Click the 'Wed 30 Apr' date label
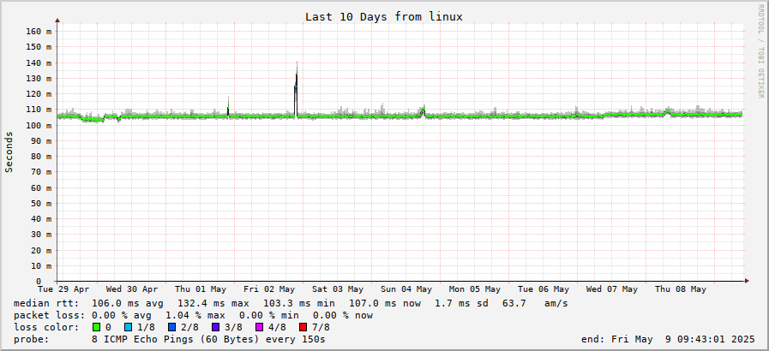 pyautogui.click(x=132, y=289)
